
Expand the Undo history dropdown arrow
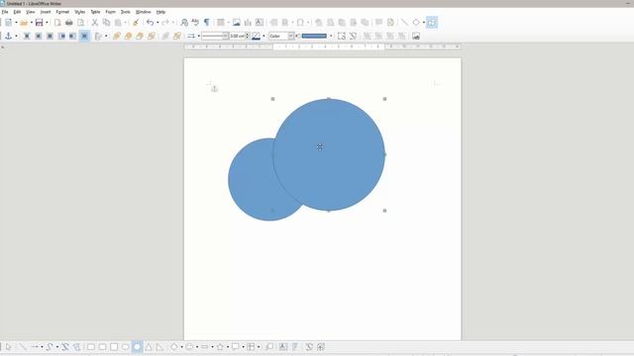coord(158,23)
